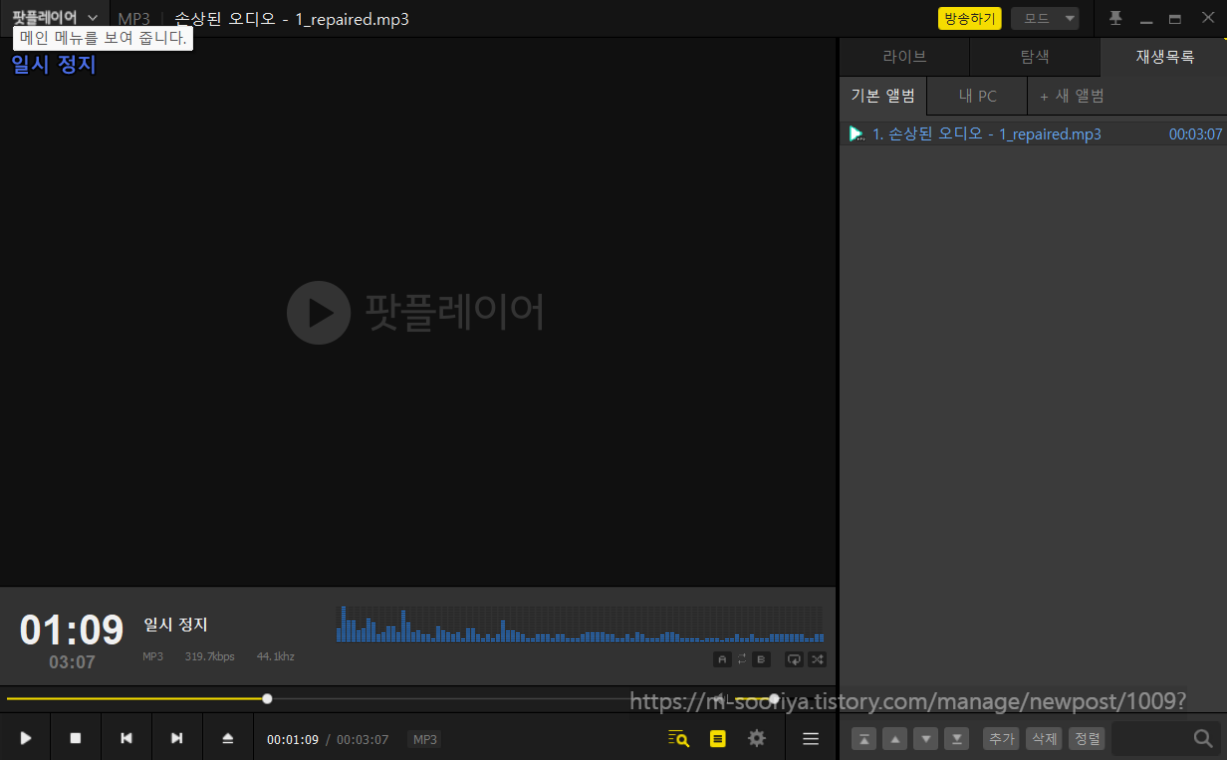
Task: Switch to the 라이브 tab
Action: 904,57
